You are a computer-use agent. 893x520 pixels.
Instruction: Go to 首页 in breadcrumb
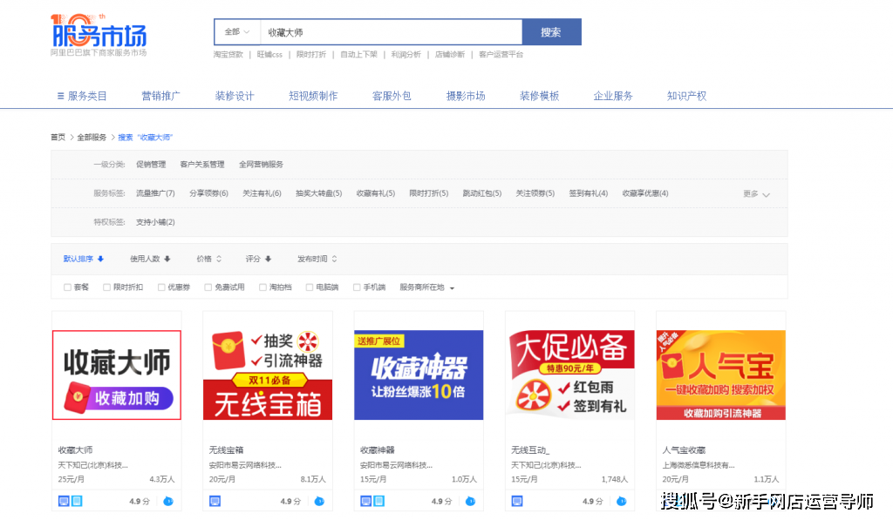58,137
